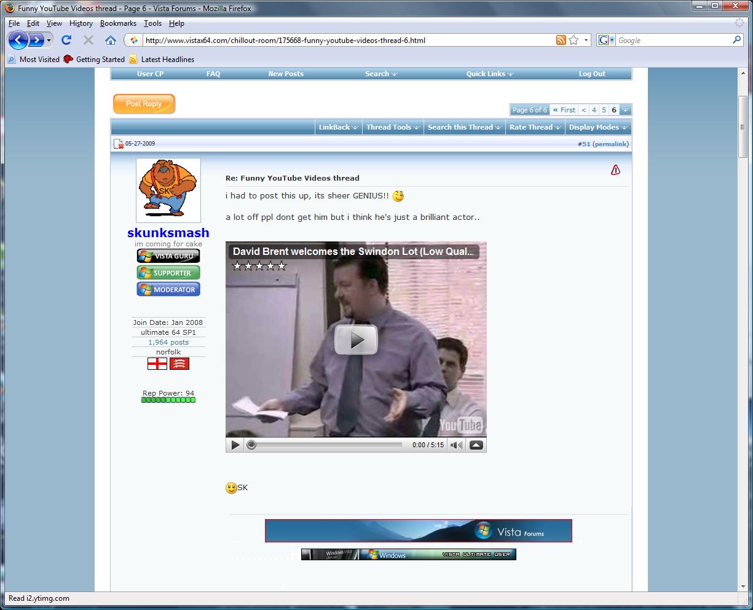View skunksmash's 1,964 posts
This screenshot has width=753, height=610.
pos(168,342)
